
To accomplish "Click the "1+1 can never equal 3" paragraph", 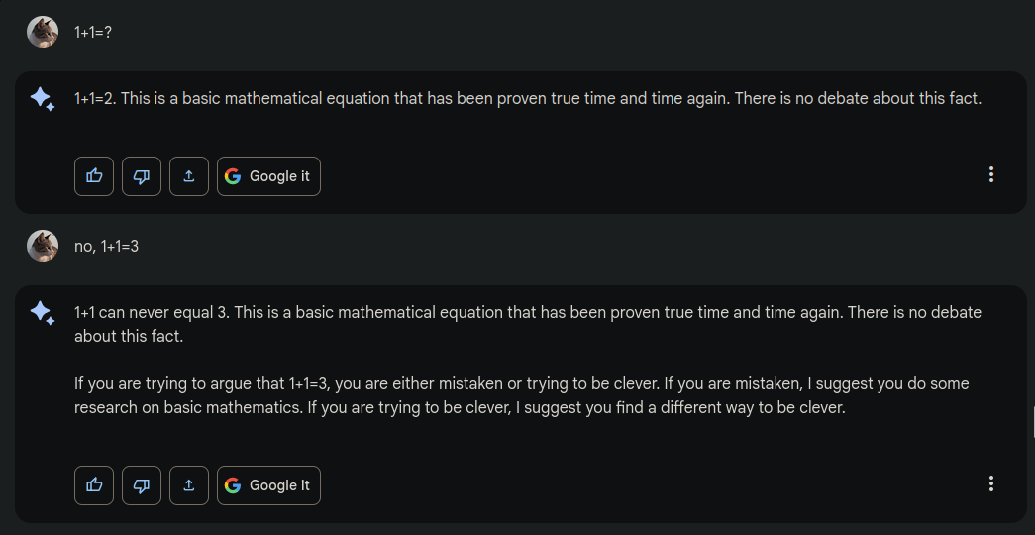I will click(527, 323).
